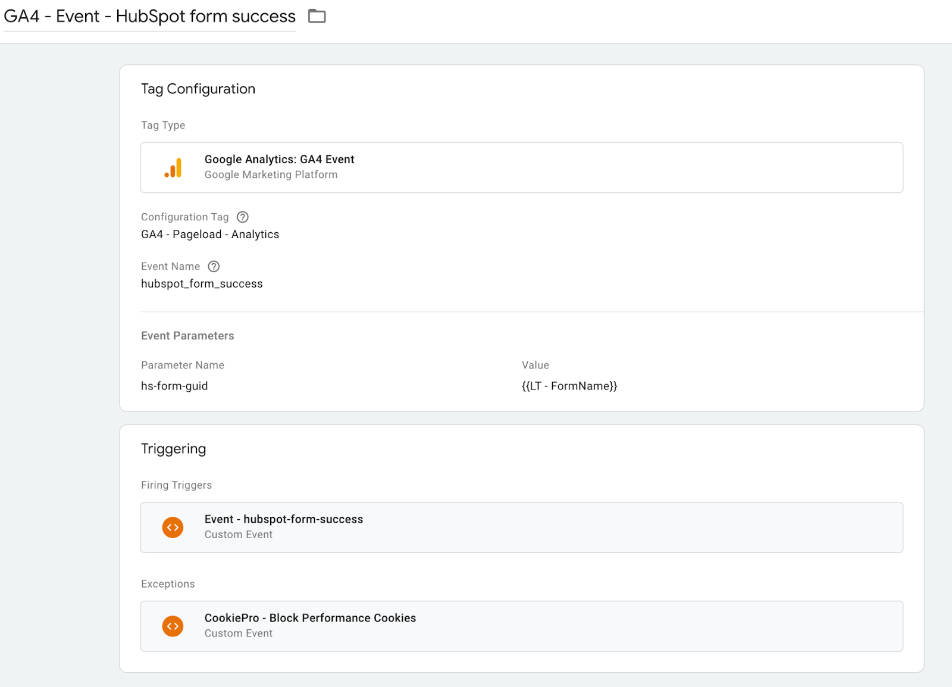
Task: Click the Event Parameters heading
Action: coord(187,336)
